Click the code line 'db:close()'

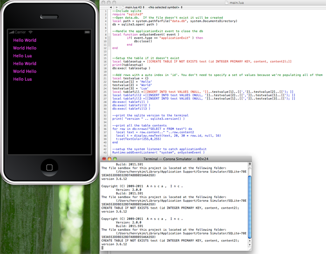(143, 41)
